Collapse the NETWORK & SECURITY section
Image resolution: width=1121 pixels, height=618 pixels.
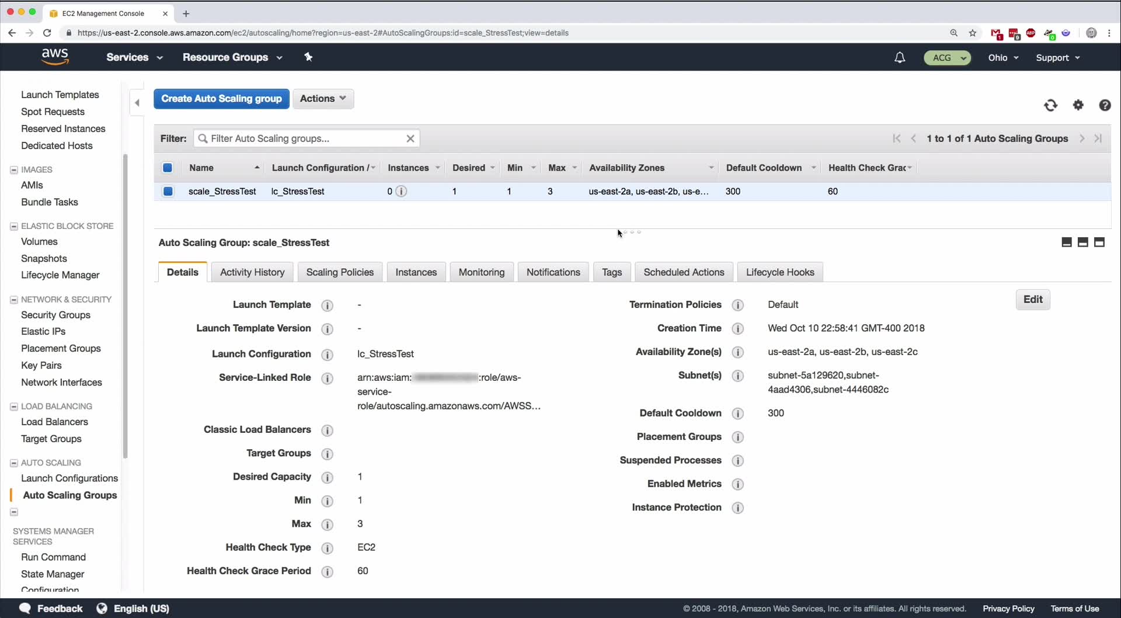click(x=14, y=300)
